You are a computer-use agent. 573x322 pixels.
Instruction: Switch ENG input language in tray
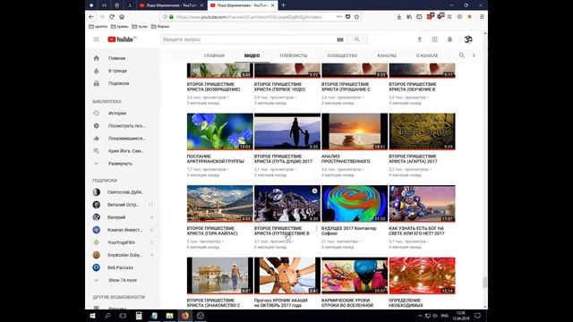click(445, 316)
